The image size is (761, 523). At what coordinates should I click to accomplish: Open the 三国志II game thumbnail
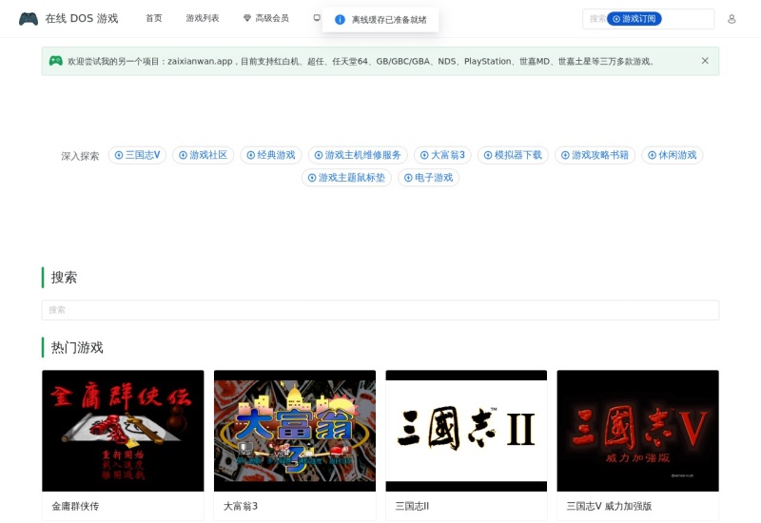[466, 431]
